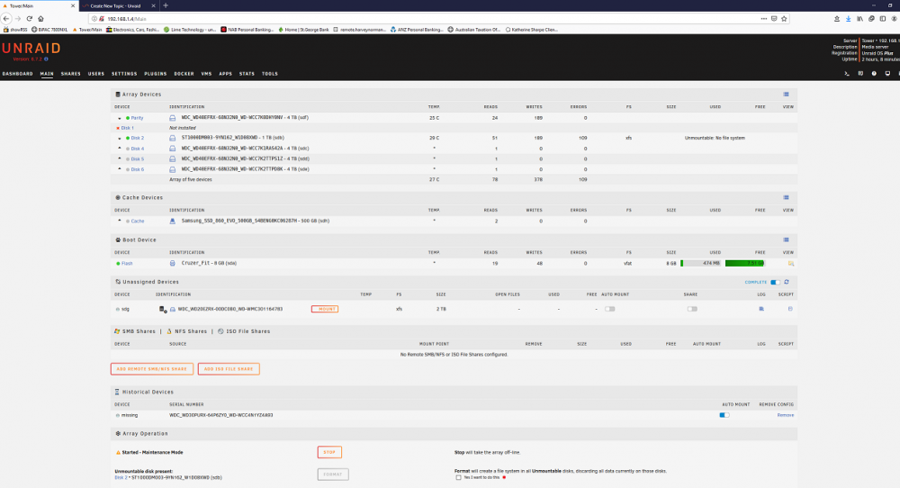Viewport: 900px width, 488px height.
Task: Open the Docker menu
Action: tap(184, 74)
